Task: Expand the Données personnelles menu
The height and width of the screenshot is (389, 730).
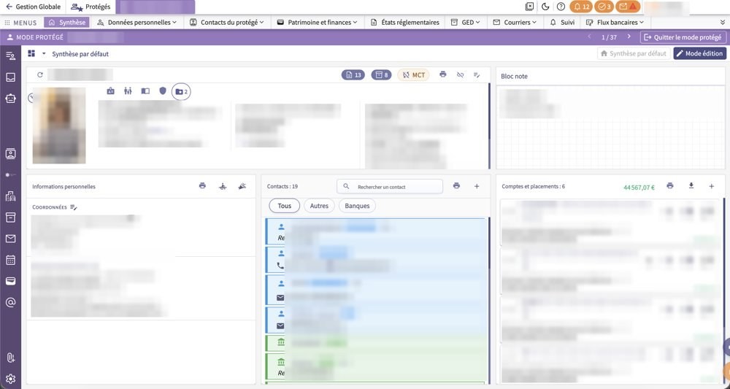Action: [137, 23]
